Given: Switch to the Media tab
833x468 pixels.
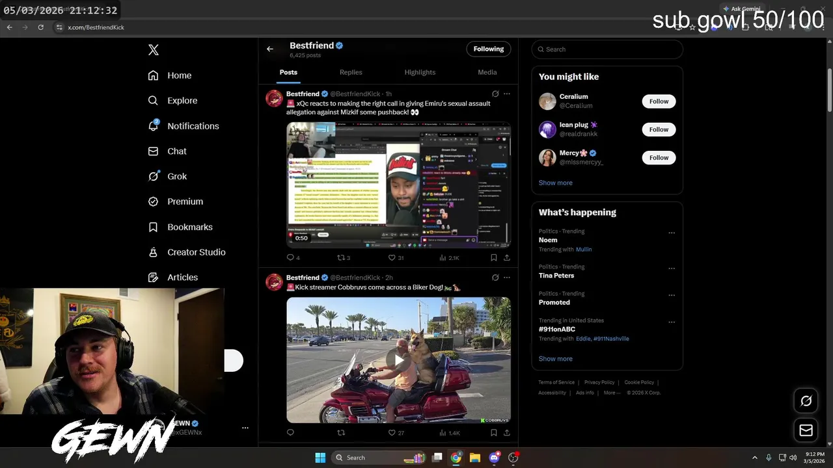Looking at the screenshot, I should click(x=487, y=72).
